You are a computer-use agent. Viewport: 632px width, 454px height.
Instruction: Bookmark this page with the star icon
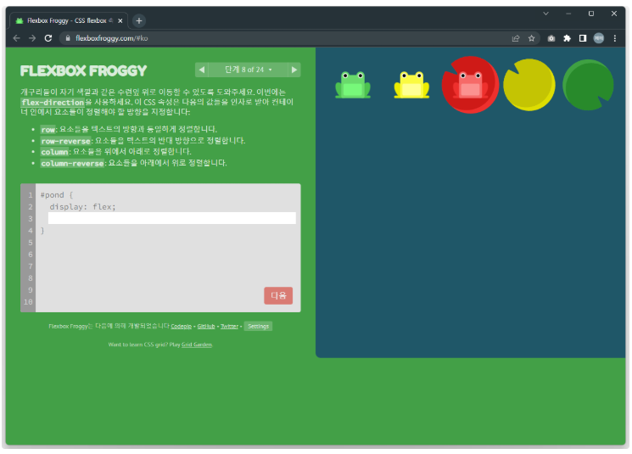point(531,38)
